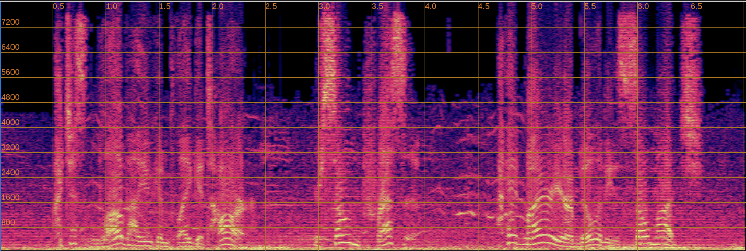The height and width of the screenshot is (251, 746).
Task: Click the 800 frequency axis label
Action: [x=8, y=222]
